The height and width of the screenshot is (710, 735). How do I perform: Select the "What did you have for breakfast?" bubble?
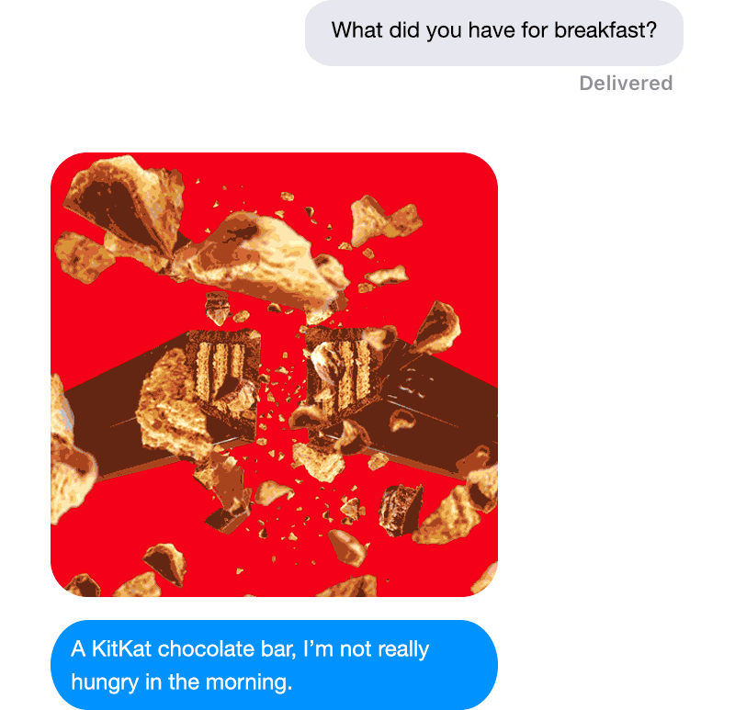(x=494, y=32)
